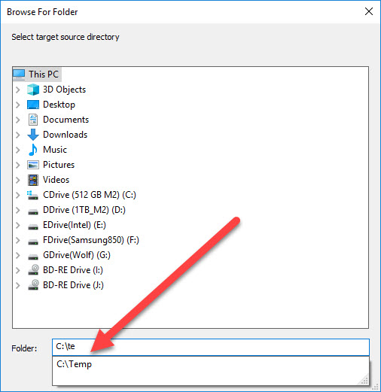This screenshot has height=392, width=381.
Task: Select the Desktop folder name
Action: tap(59, 105)
